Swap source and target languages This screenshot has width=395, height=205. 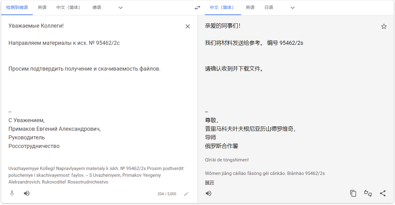tap(197, 8)
